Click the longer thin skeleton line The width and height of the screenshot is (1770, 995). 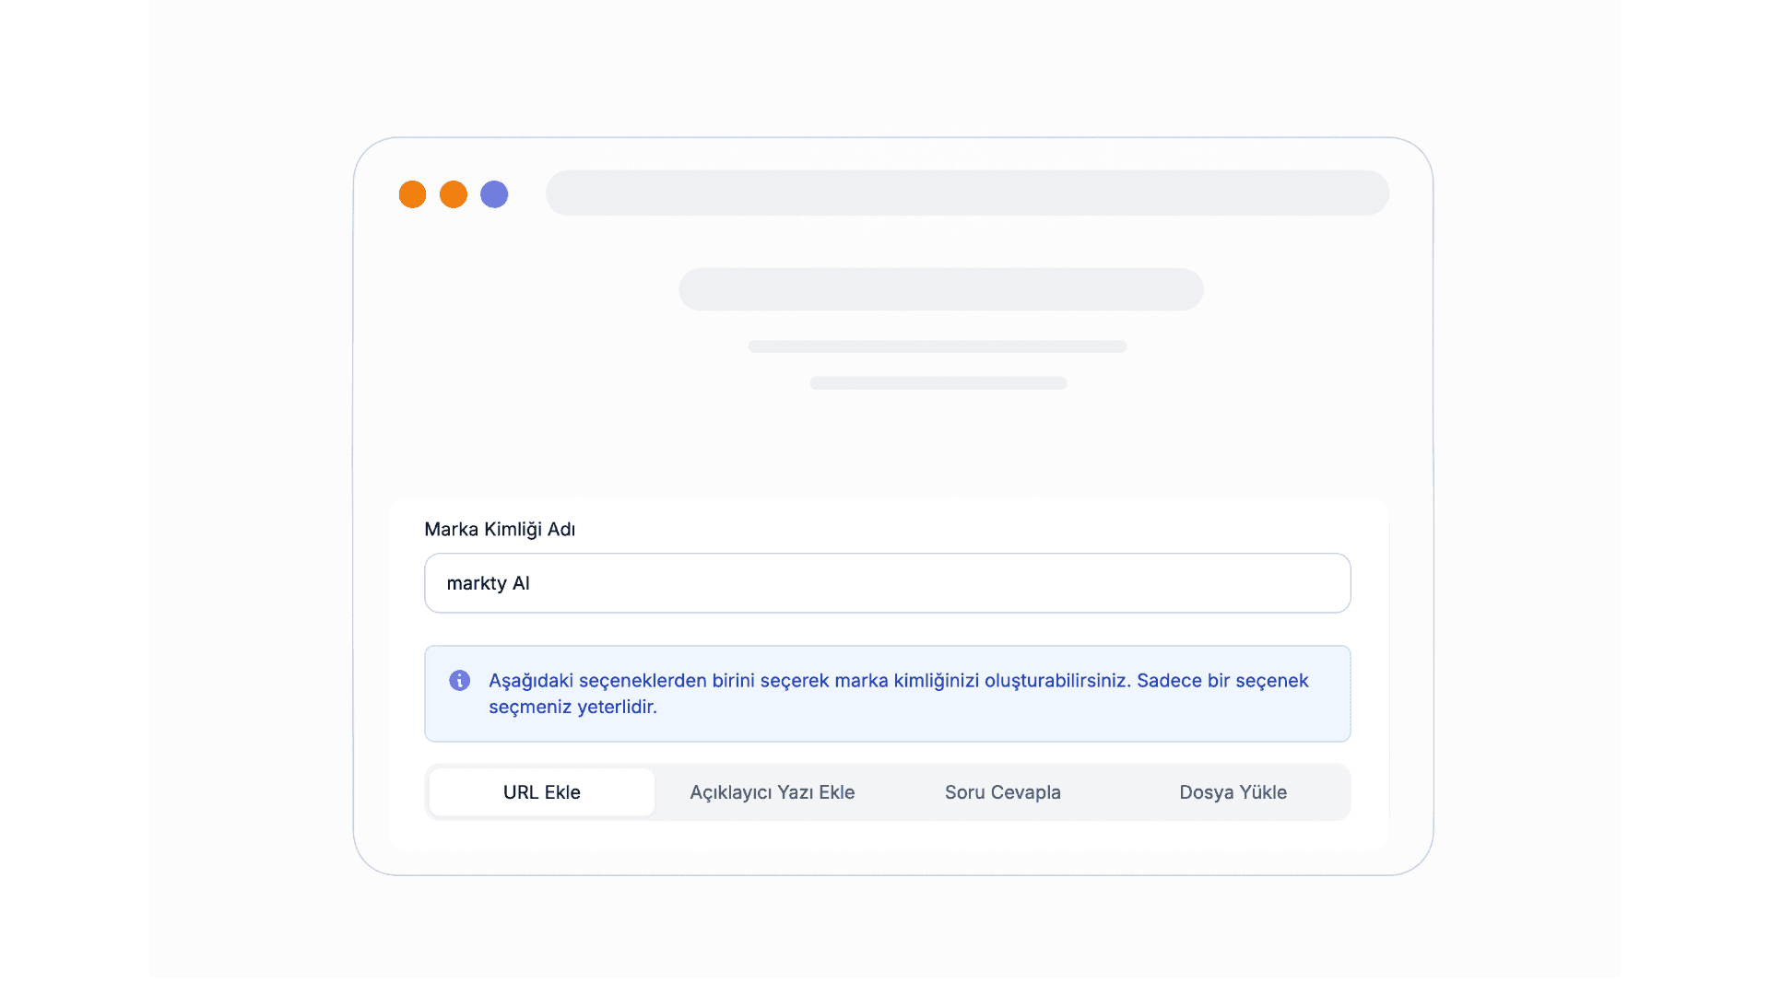(937, 346)
